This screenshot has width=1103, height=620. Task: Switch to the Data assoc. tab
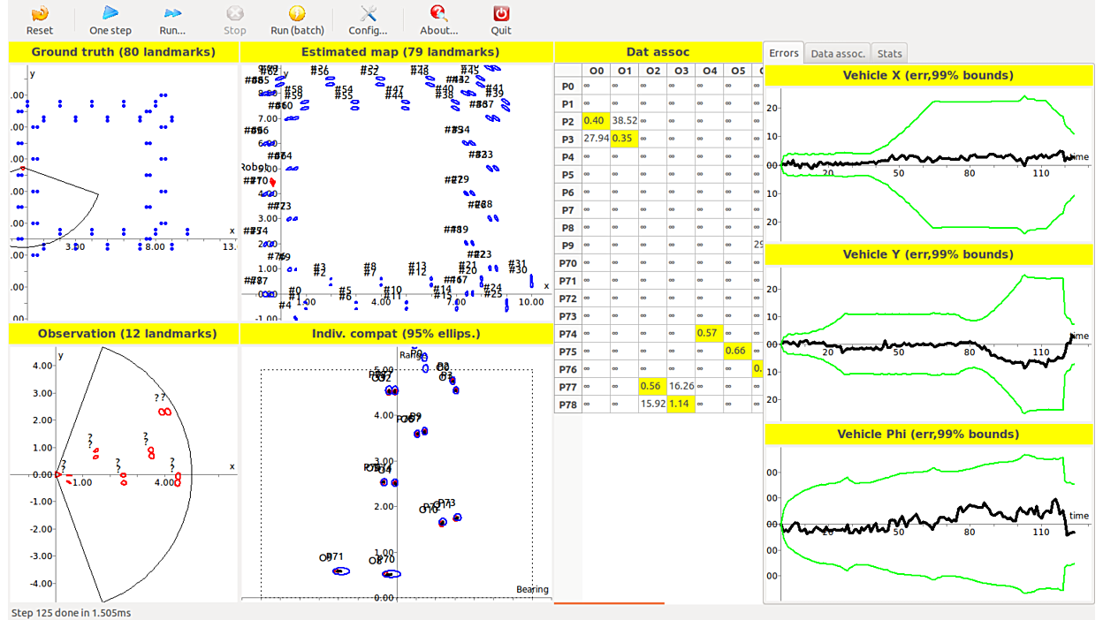pyautogui.click(x=838, y=54)
